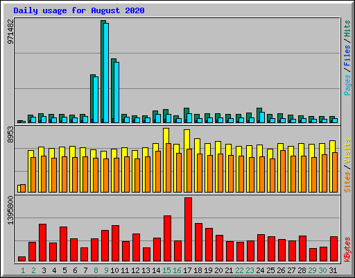Click the 1395800 KBytes axis value
This screenshot has height=278, width=355.
(10, 211)
